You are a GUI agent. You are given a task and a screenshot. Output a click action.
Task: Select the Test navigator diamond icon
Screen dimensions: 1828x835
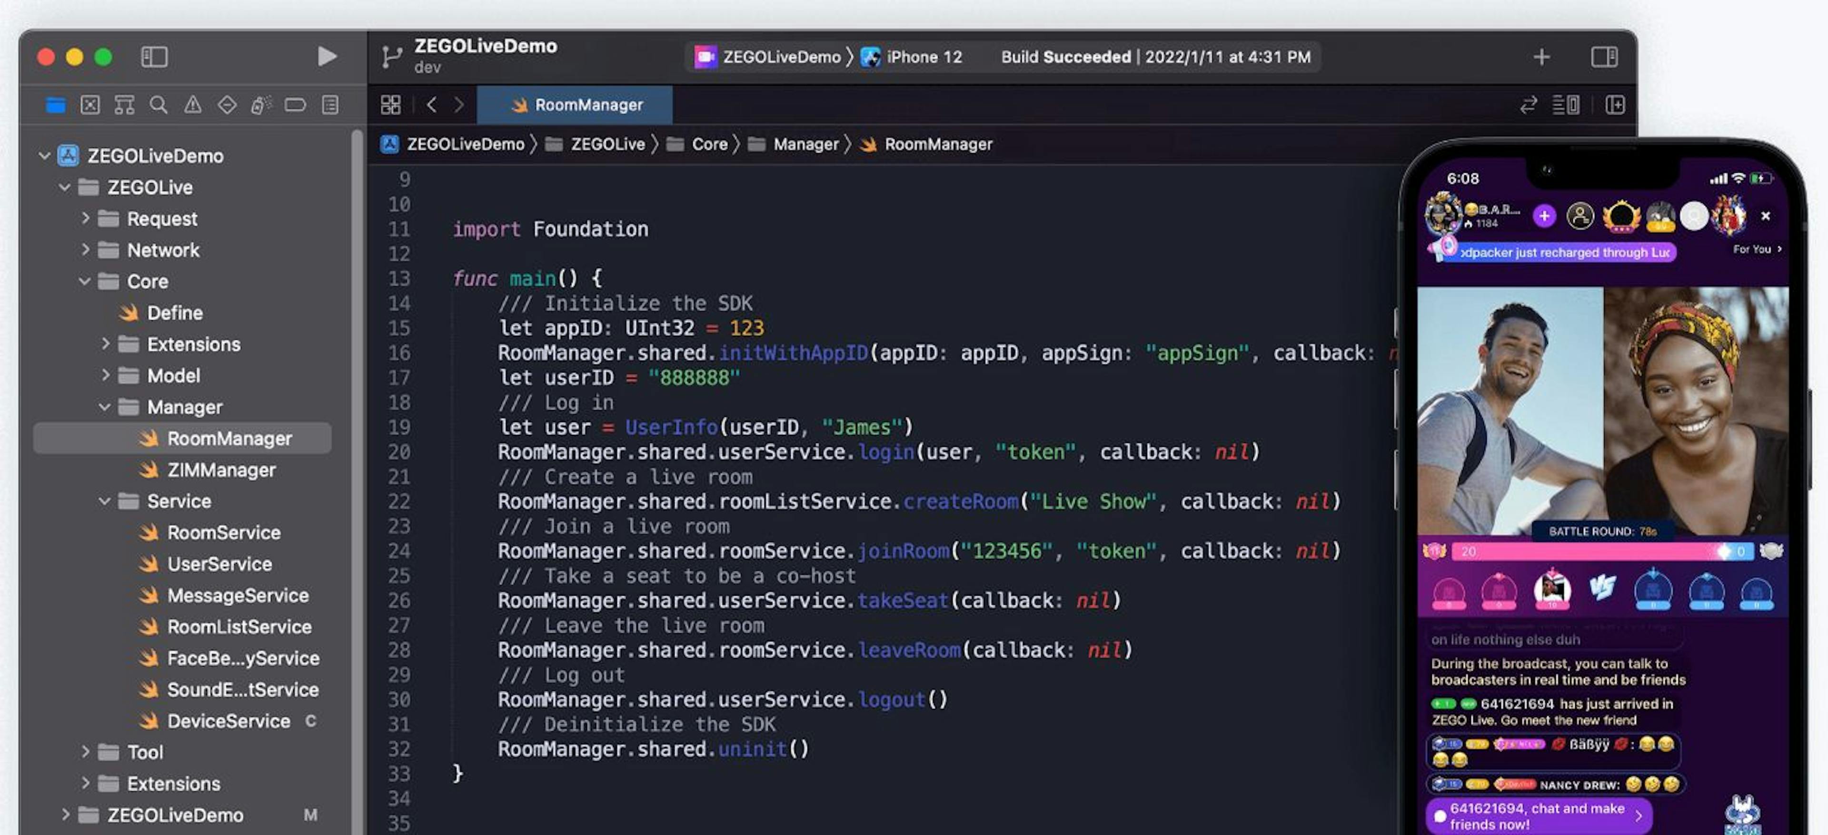227,105
